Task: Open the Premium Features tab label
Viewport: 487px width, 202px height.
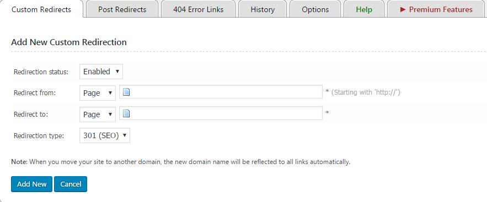Action: [441, 9]
